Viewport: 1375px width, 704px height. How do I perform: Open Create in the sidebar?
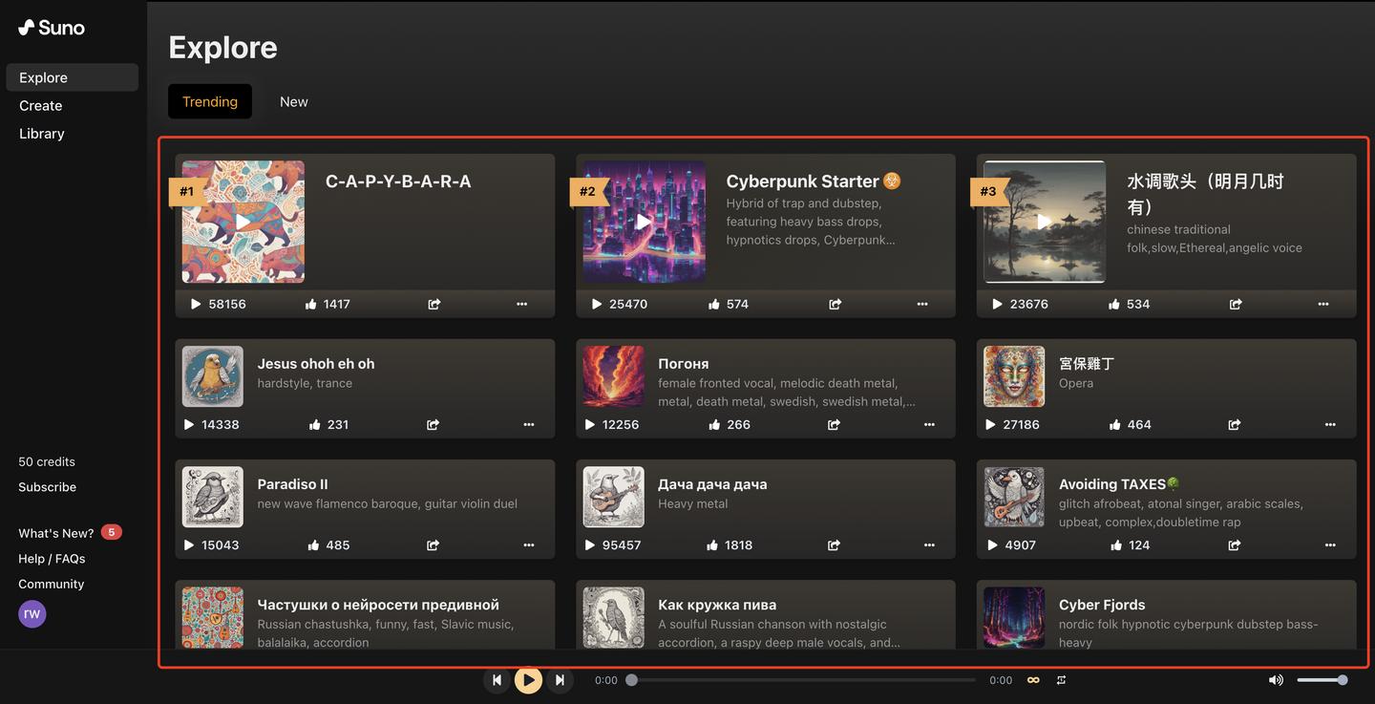[x=41, y=106]
